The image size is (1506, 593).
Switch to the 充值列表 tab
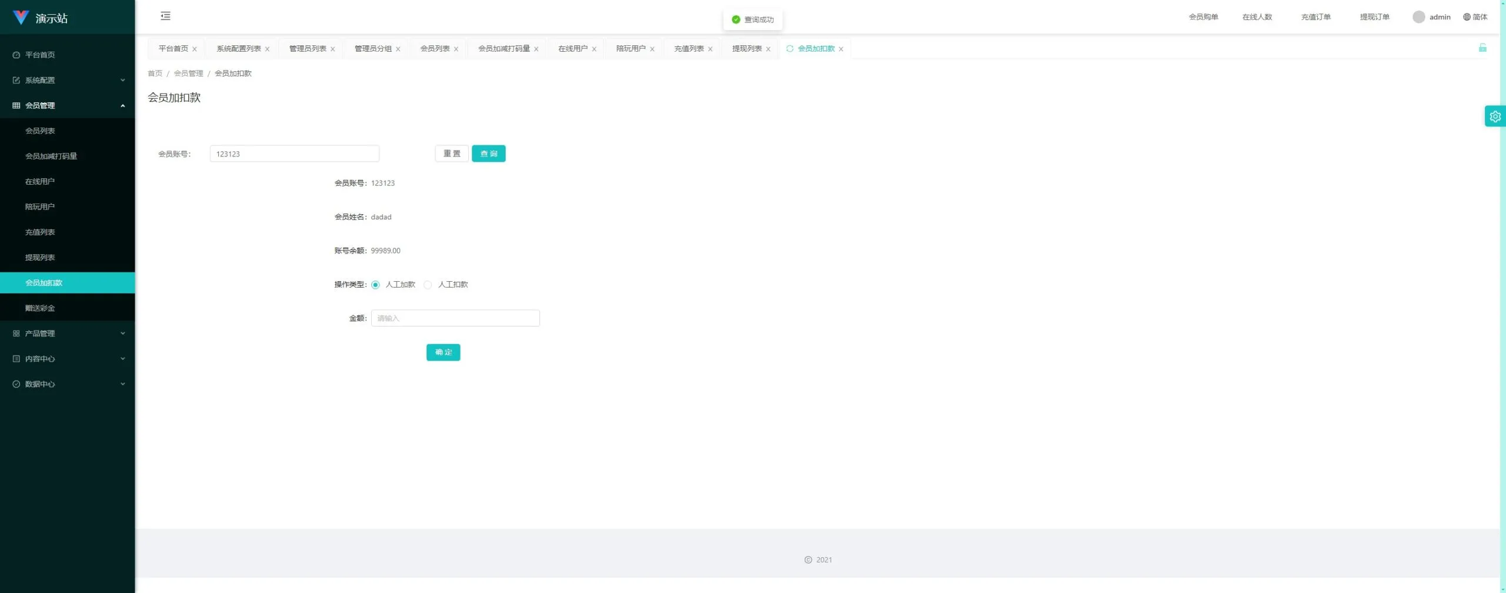point(689,48)
